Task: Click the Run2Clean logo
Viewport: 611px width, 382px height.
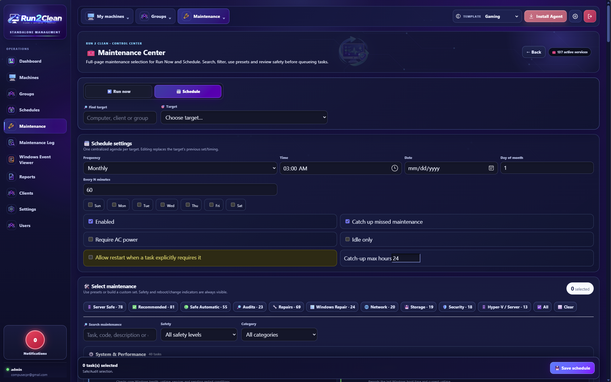Action: (35, 19)
